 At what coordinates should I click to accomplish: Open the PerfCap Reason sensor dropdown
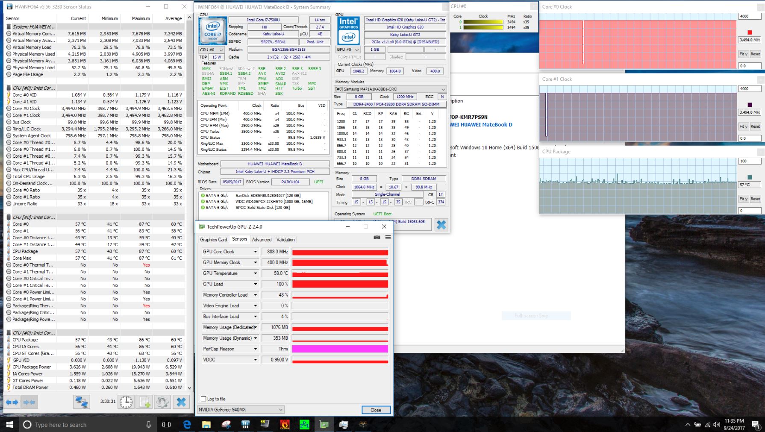pos(255,349)
